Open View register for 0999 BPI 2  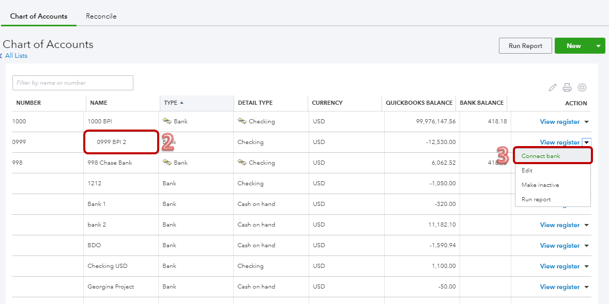(560, 142)
